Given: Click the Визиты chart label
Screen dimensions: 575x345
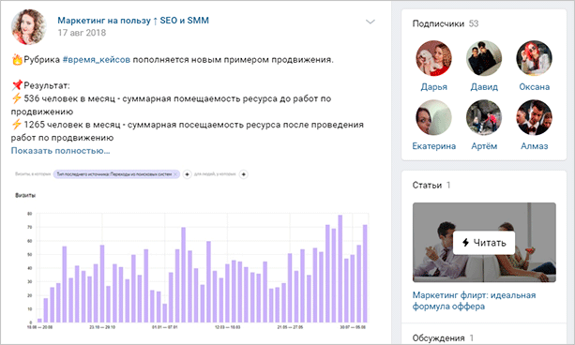Looking at the screenshot, I should coord(25,196).
